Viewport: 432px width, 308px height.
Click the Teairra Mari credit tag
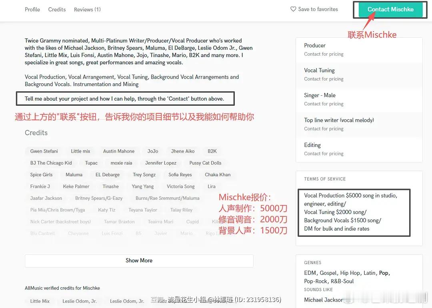click(160, 221)
